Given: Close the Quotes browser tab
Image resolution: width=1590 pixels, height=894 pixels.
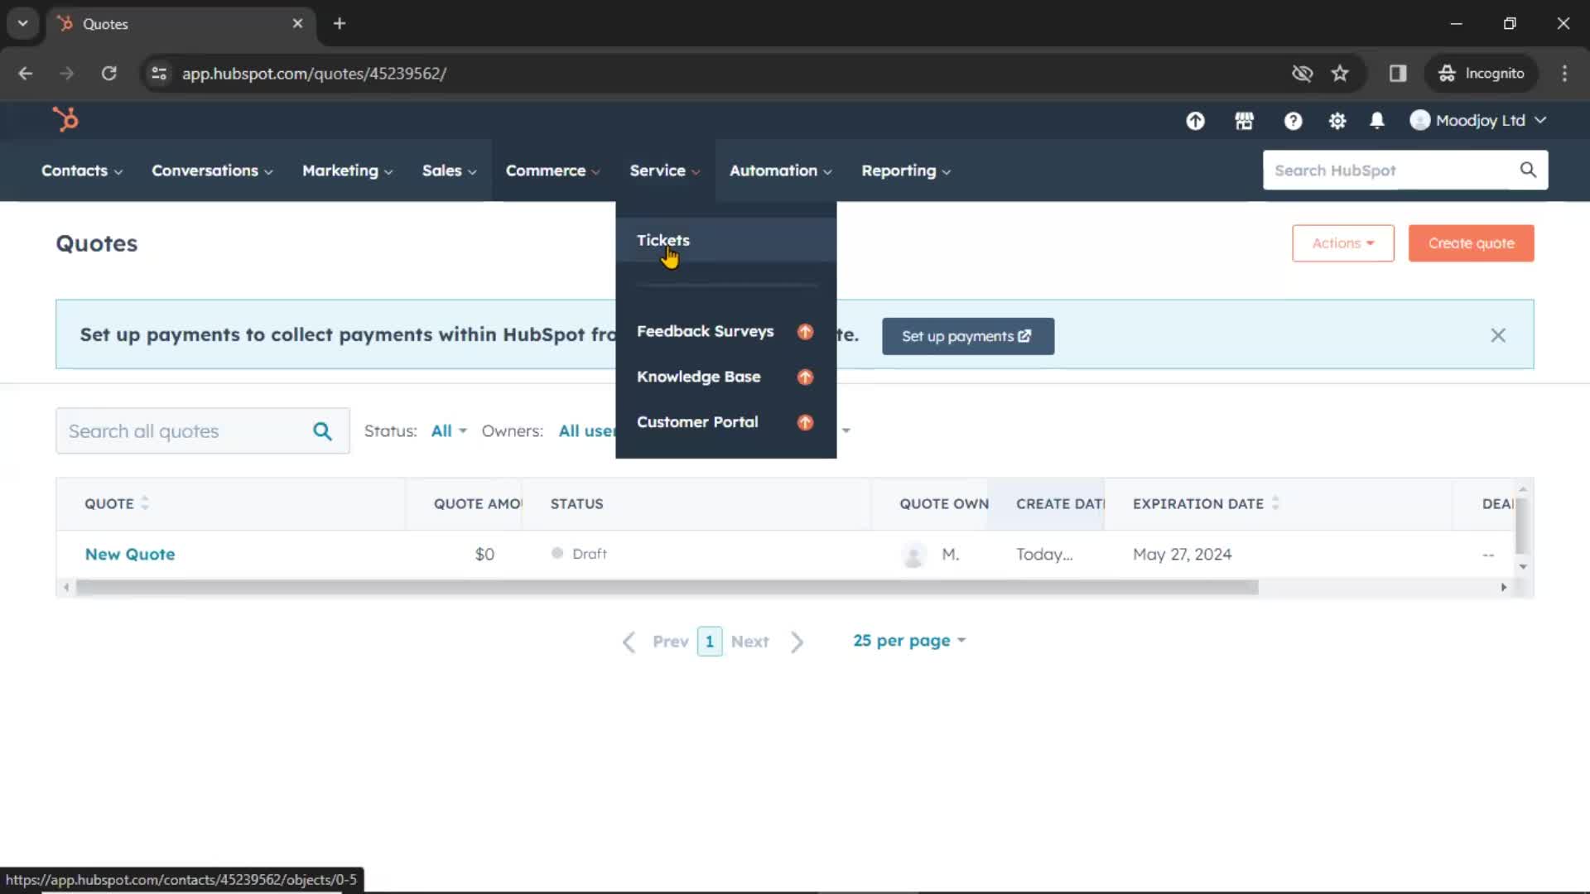Looking at the screenshot, I should pyautogui.click(x=297, y=23).
